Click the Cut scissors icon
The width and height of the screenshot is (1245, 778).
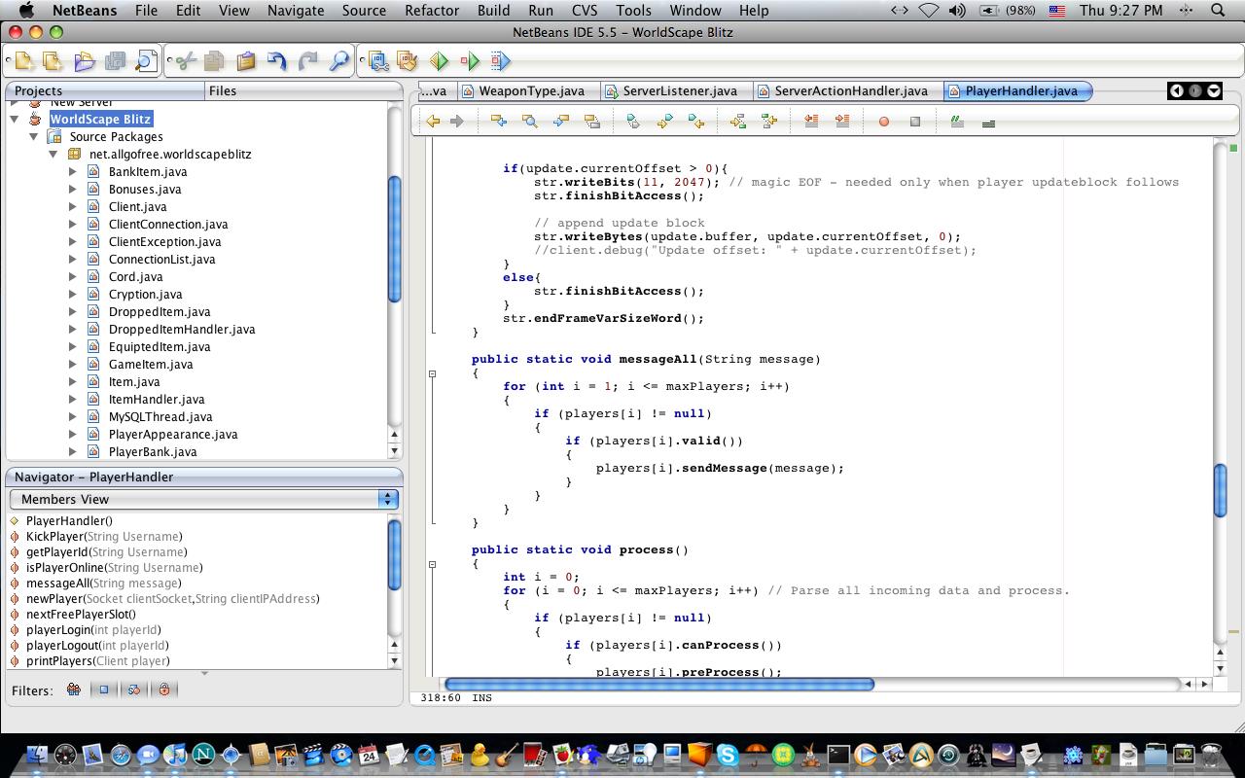pyautogui.click(x=185, y=61)
